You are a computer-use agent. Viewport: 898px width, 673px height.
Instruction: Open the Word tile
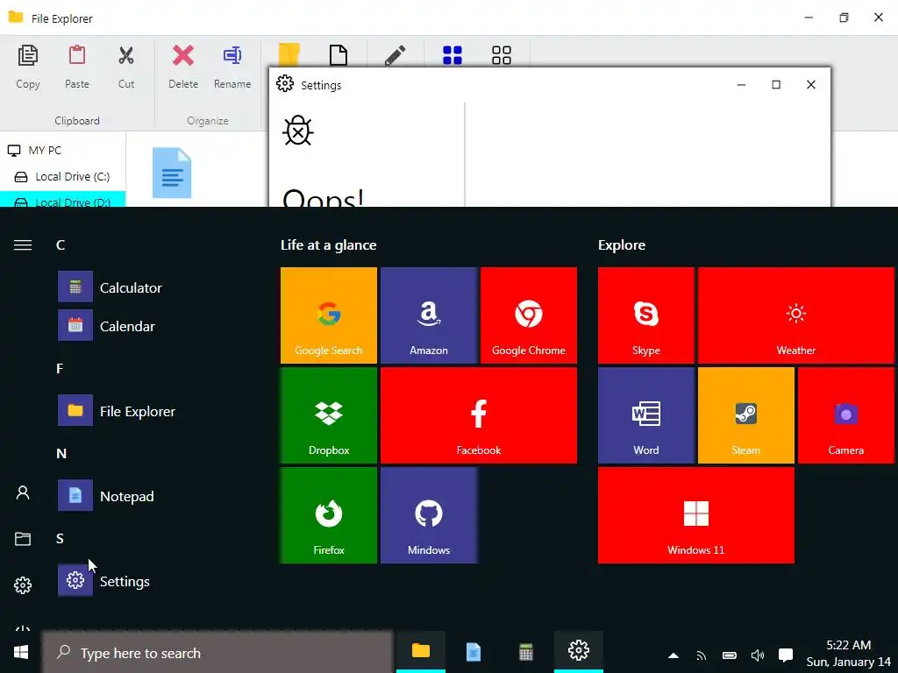click(646, 415)
